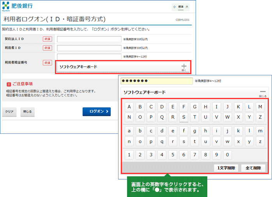272x197 pixels.
Task: Set font size to 標準
Action: [x=180, y=7]
